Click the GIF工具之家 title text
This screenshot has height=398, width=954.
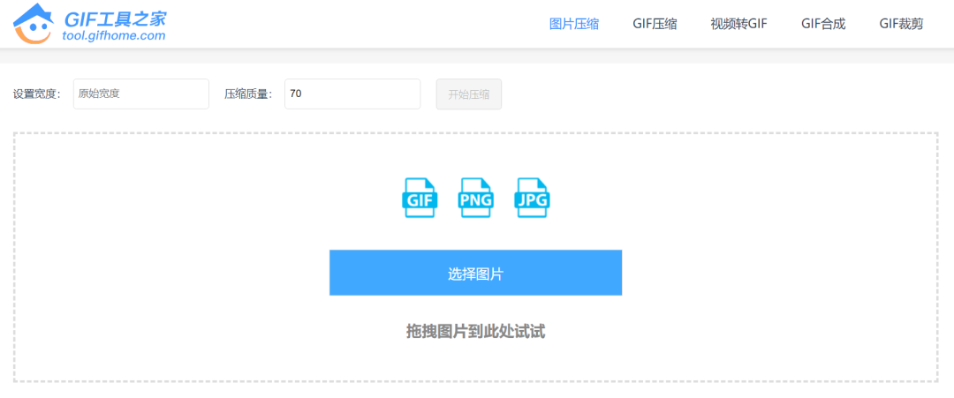point(115,19)
